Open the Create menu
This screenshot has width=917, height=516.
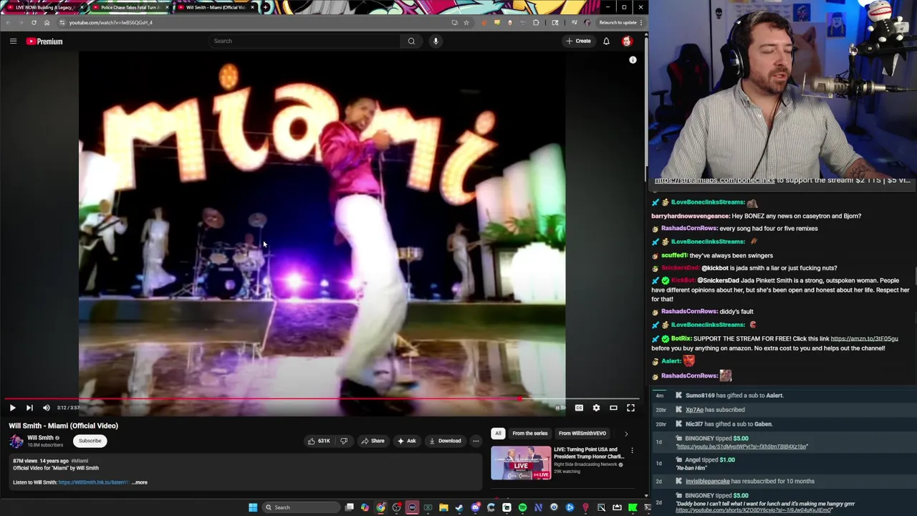click(579, 41)
